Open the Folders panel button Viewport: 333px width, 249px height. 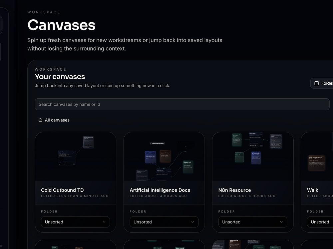point(322,83)
